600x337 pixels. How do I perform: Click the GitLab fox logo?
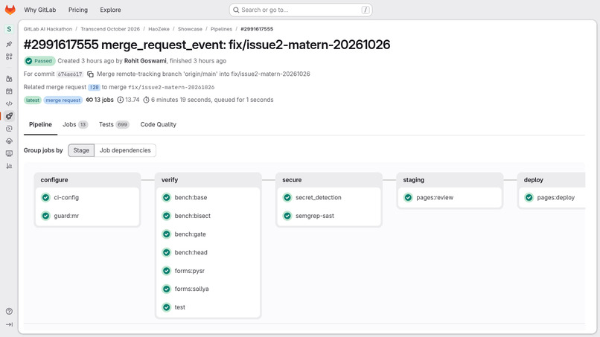(x=10, y=10)
